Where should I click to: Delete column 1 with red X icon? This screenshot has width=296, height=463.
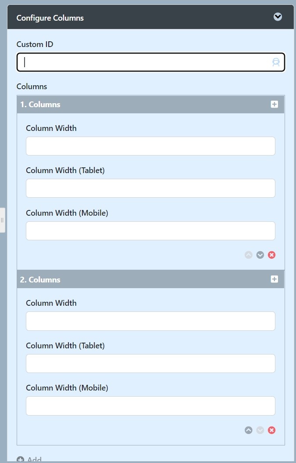[x=271, y=255]
